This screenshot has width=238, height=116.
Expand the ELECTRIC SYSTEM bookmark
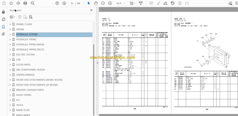tap(10, 54)
